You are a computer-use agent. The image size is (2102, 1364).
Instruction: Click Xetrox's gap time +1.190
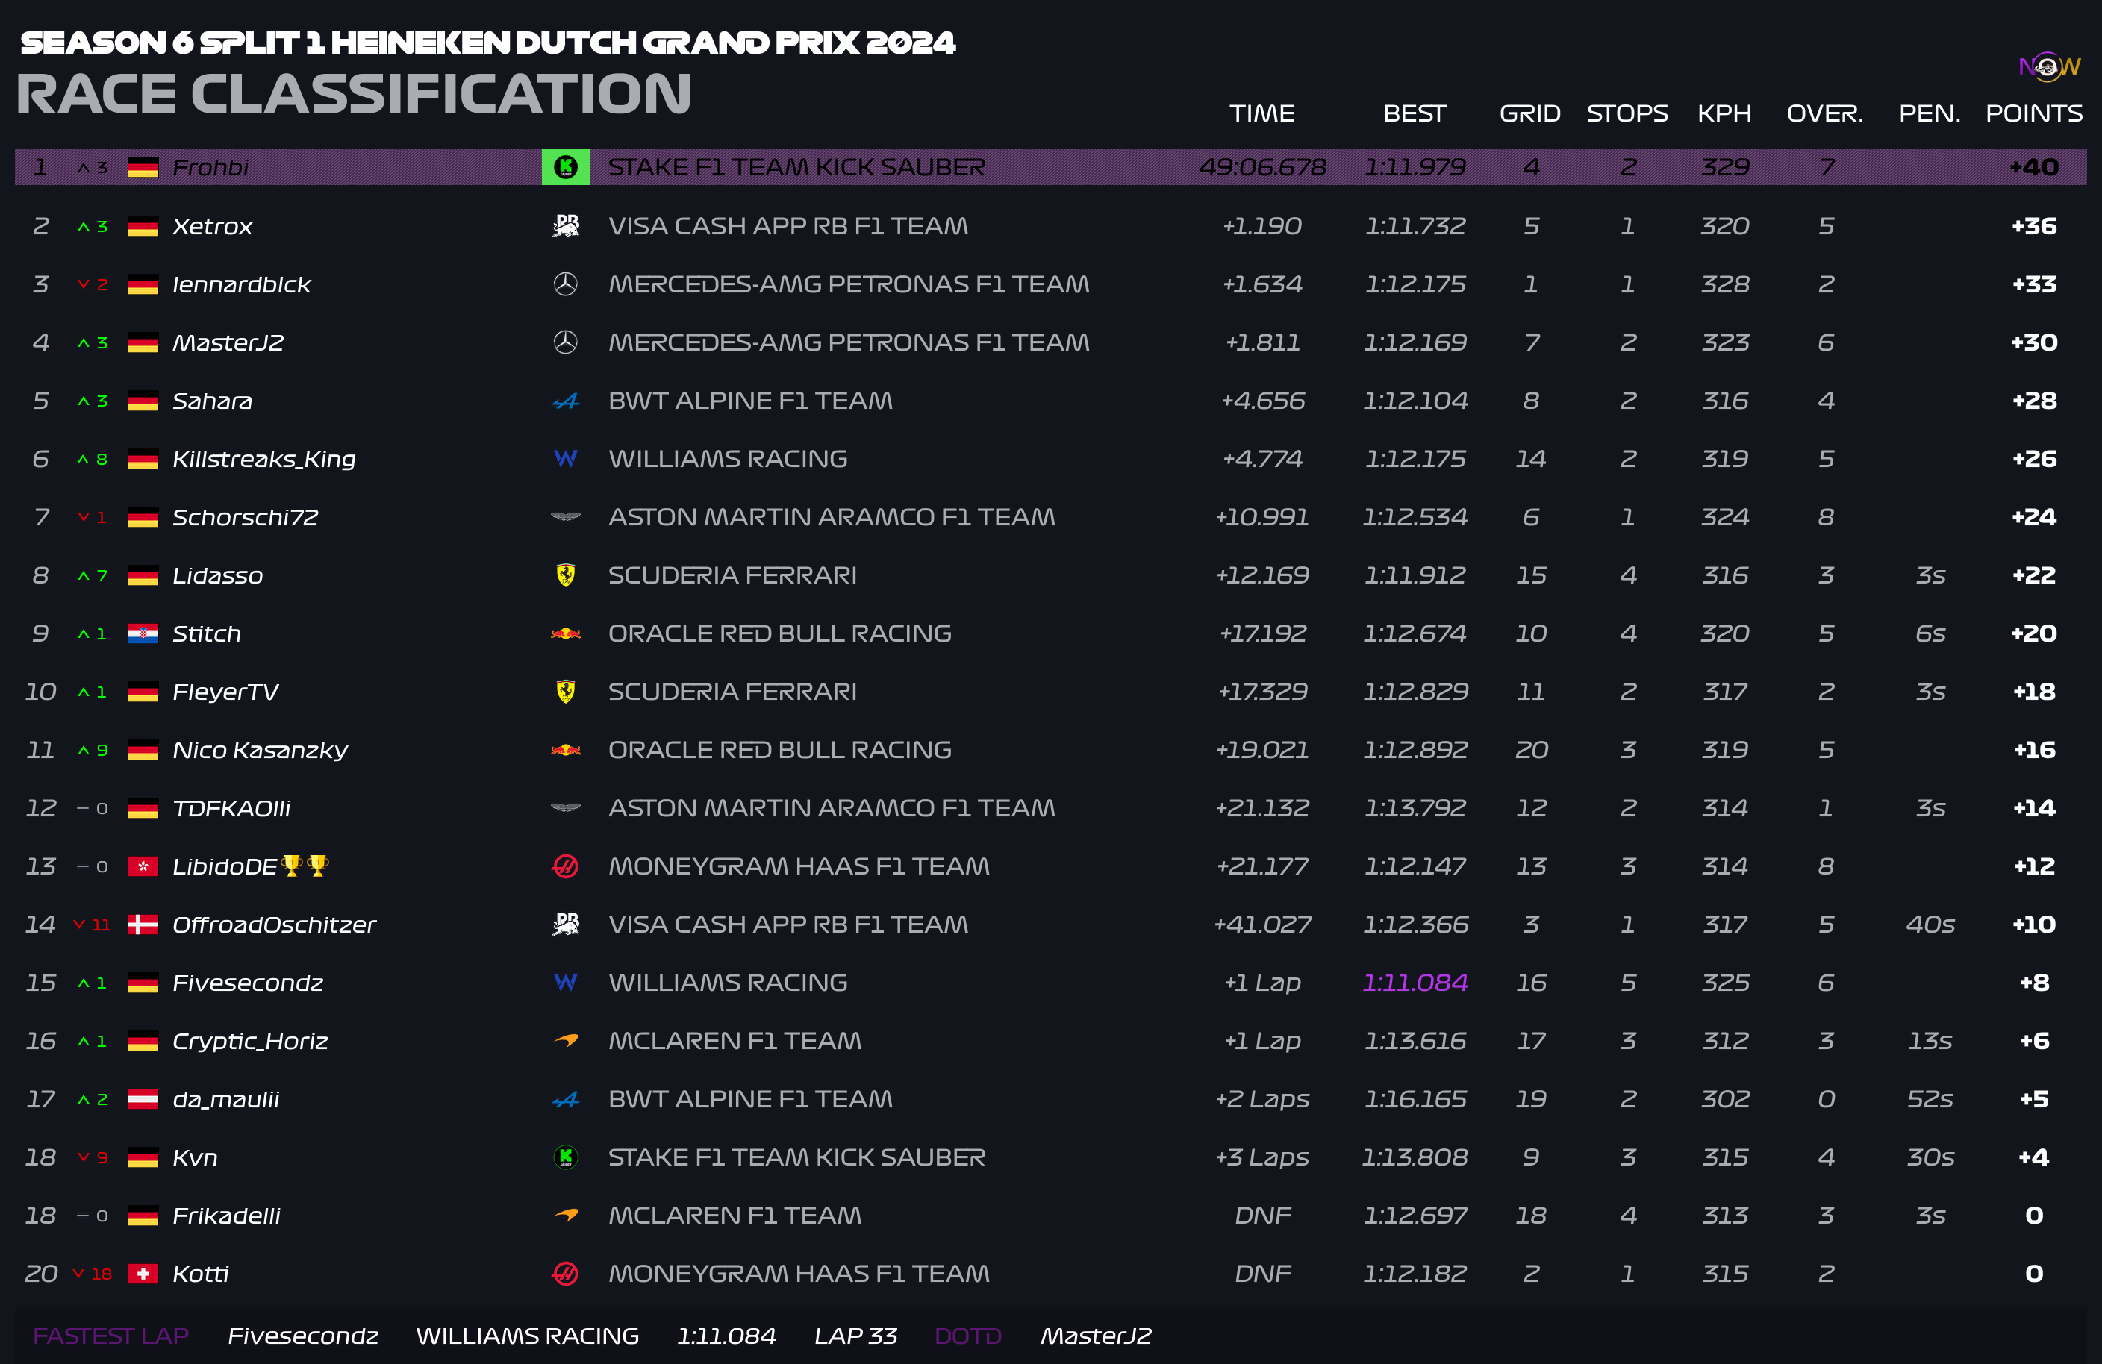(x=1262, y=226)
